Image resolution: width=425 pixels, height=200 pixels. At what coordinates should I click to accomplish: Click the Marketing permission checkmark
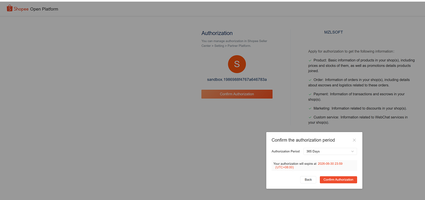310,108
